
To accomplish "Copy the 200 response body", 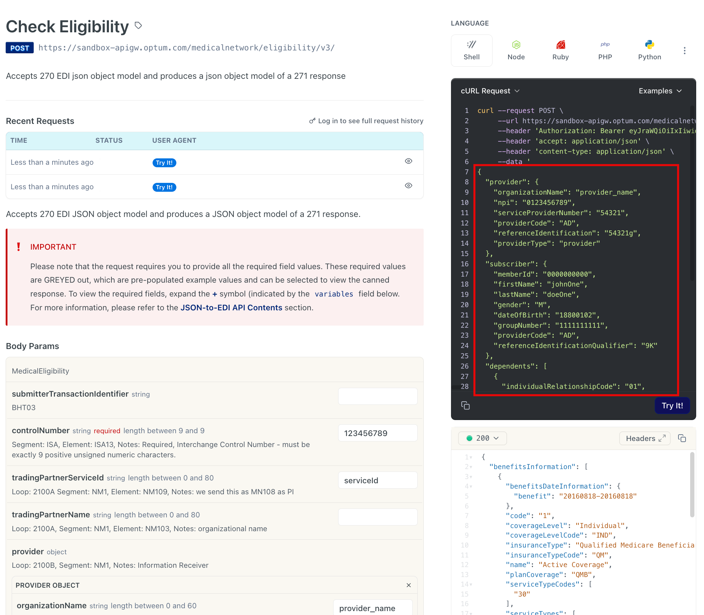I will tap(682, 438).
